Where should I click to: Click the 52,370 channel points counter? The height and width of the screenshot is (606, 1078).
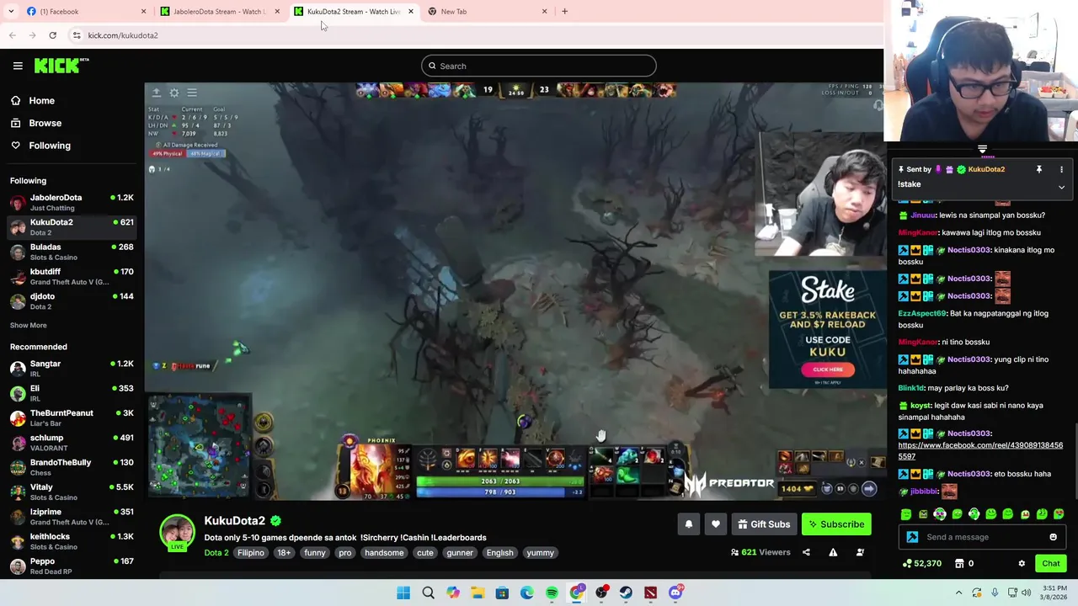(921, 563)
